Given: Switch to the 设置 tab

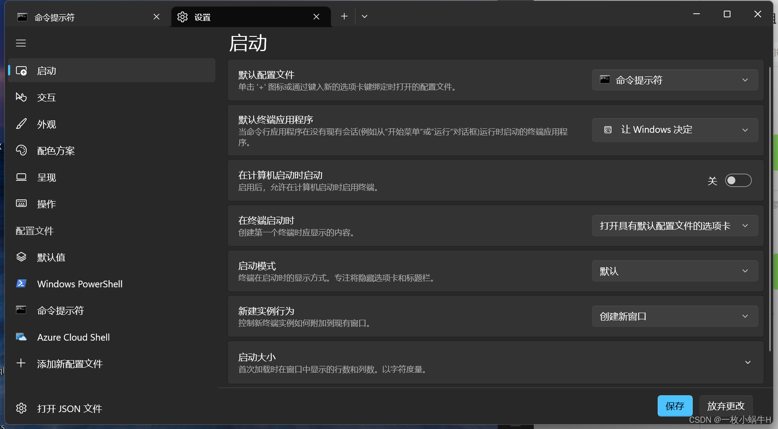Looking at the screenshot, I should pyautogui.click(x=251, y=17).
